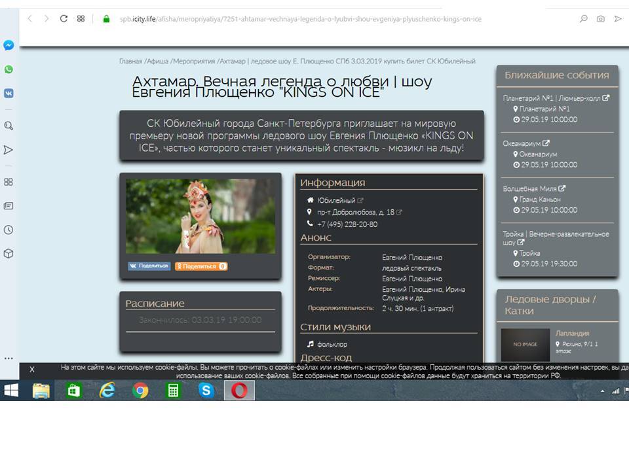Send page to My Flow from address bar
The width and height of the screenshot is (629, 471).
[x=618, y=19]
